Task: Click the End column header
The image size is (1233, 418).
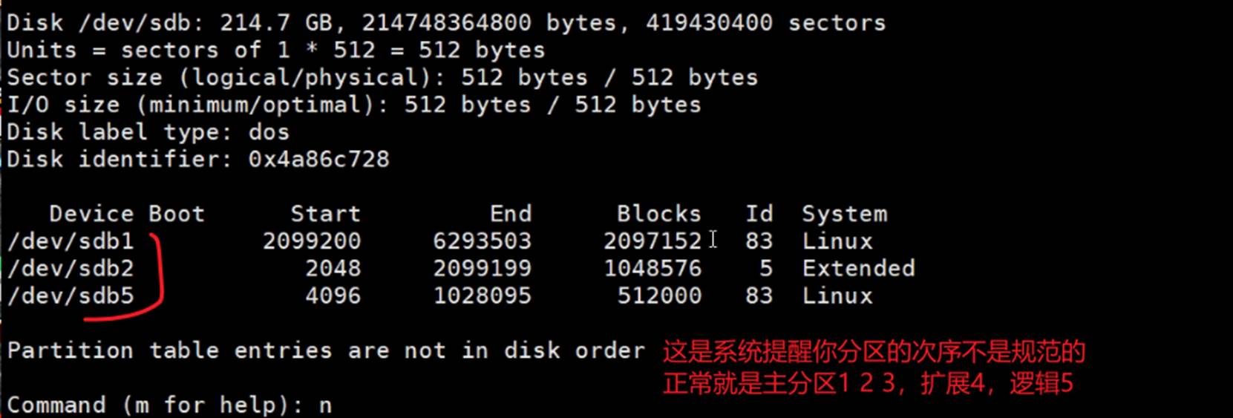Action: click(510, 214)
